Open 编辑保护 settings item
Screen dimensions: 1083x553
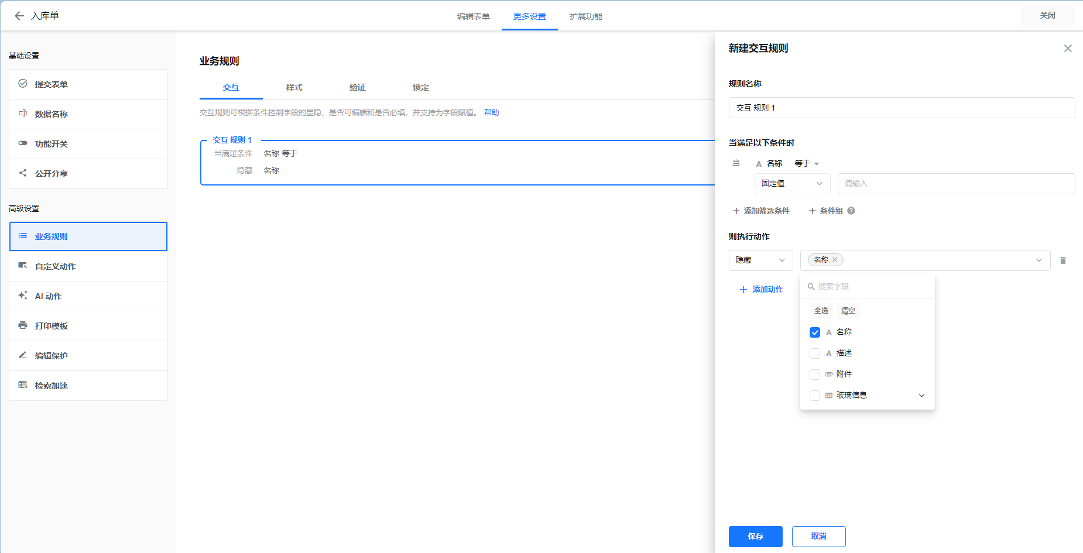point(88,356)
